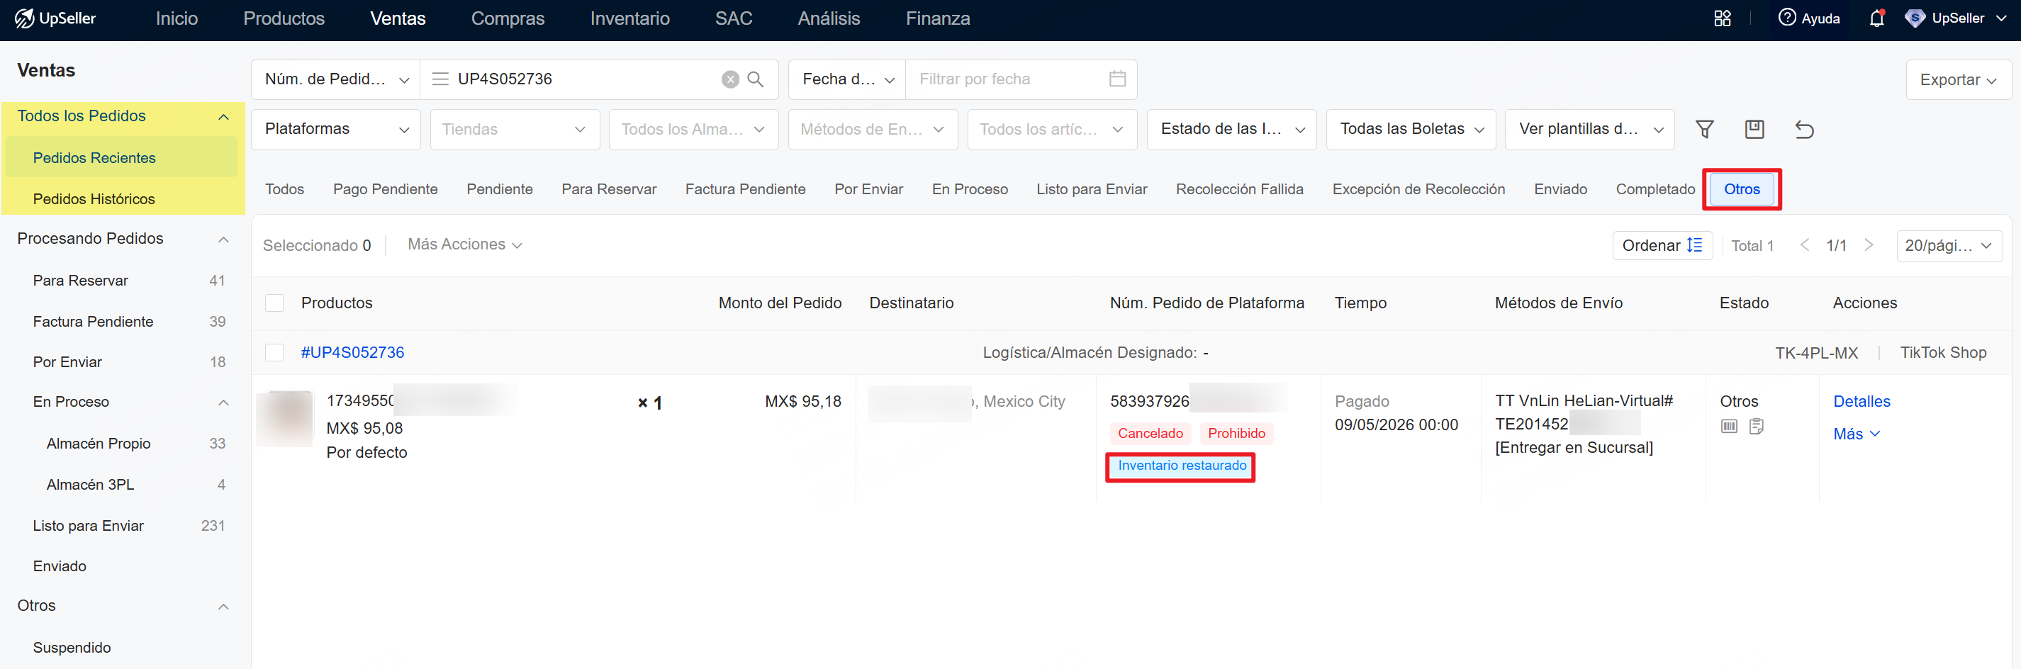Open the Finanza menu

click(938, 19)
